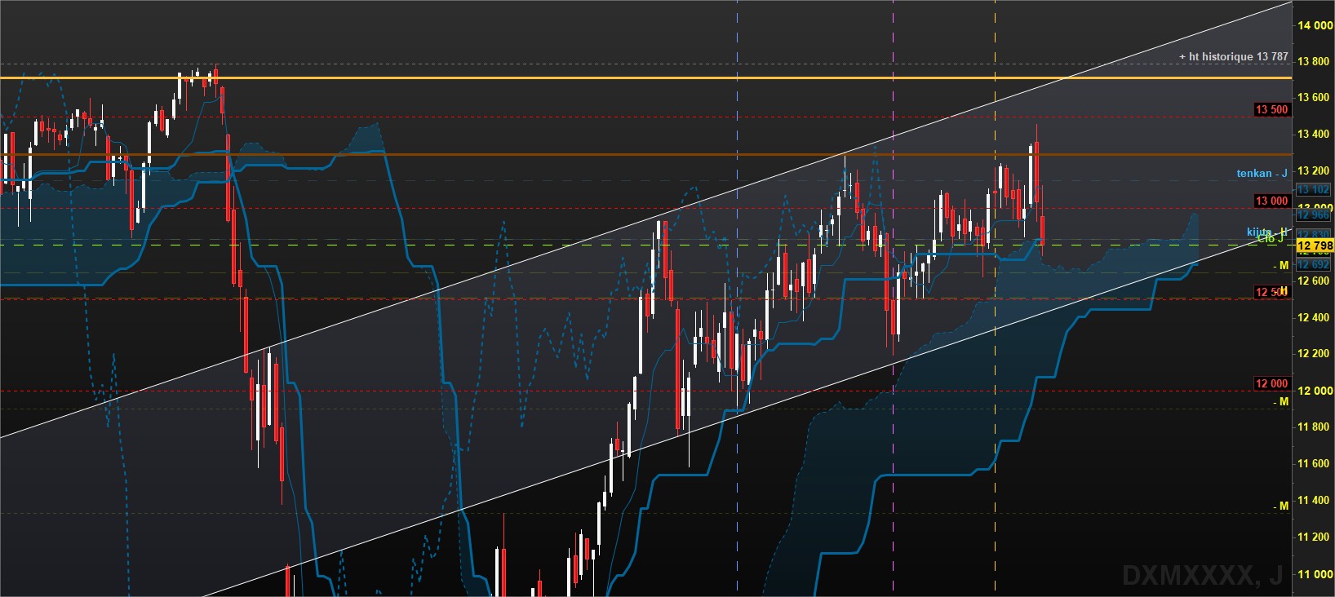The height and width of the screenshot is (597, 1335).
Task: Select the thick yellow horizontal line near 13 700
Action: click(x=646, y=78)
